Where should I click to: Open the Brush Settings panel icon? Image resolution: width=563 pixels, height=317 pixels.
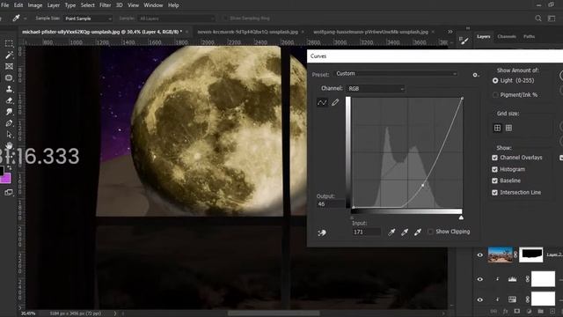click(464, 41)
